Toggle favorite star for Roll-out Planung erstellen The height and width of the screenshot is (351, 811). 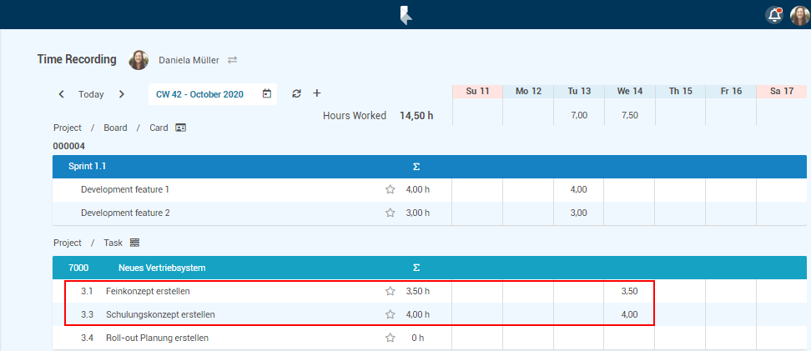pos(390,338)
